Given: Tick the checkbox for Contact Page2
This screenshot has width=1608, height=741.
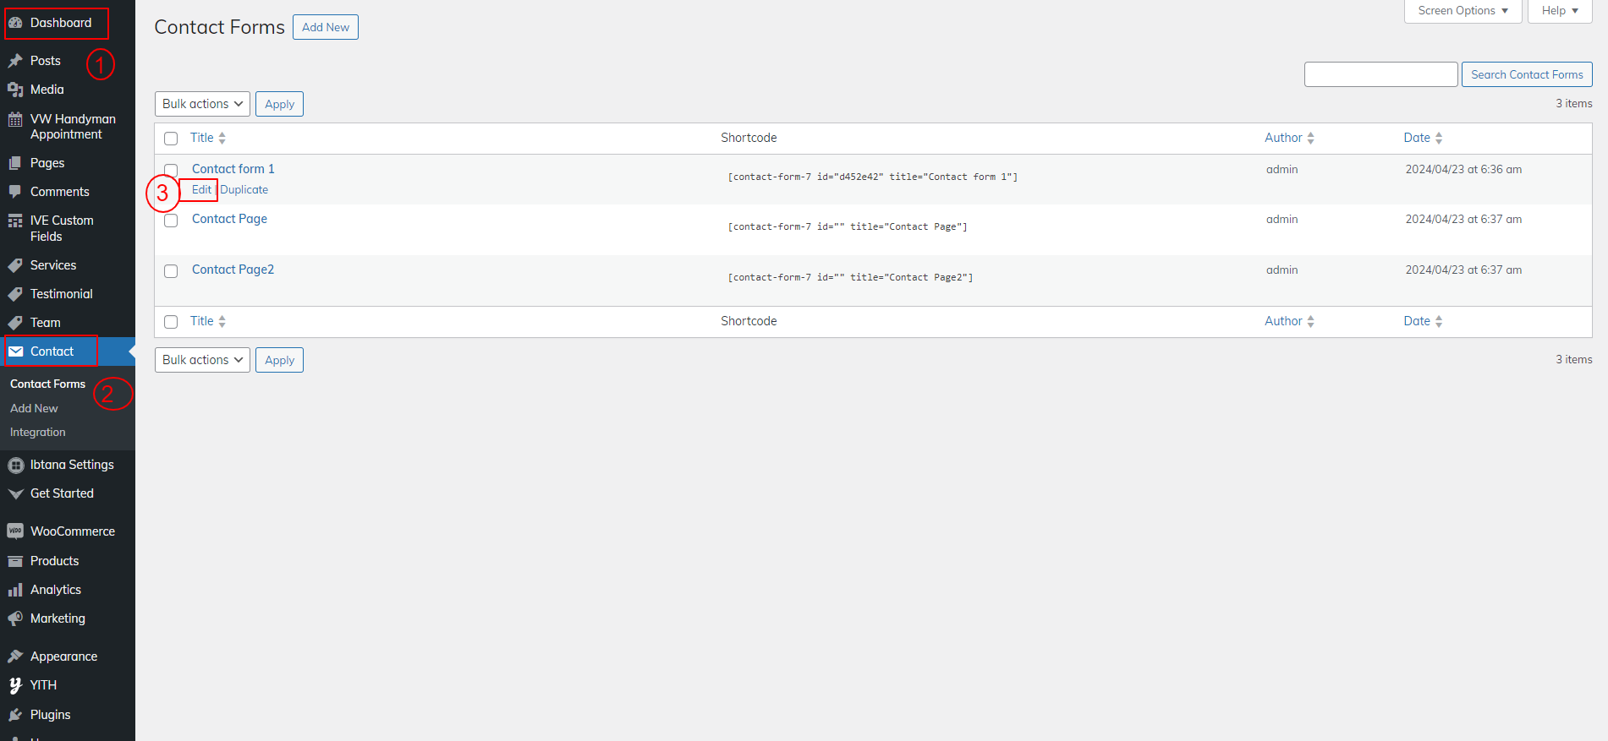Looking at the screenshot, I should coord(171,271).
